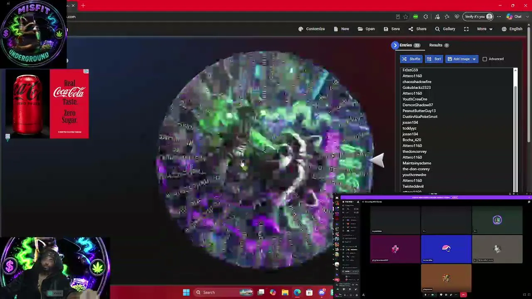Click the Verify it's you profile button
The height and width of the screenshot is (299, 532).
478,17
